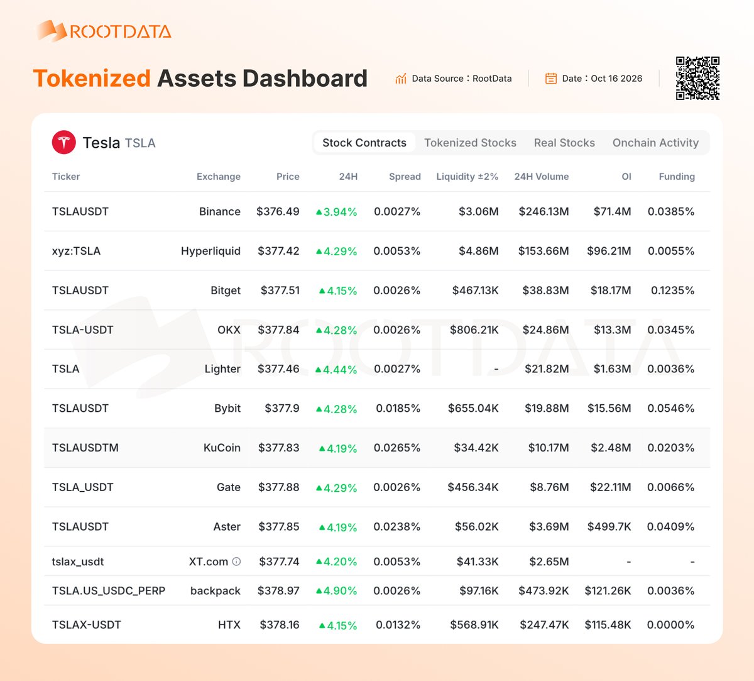754x681 pixels.
Task: Click the Gate exchange name
Action: tap(229, 487)
